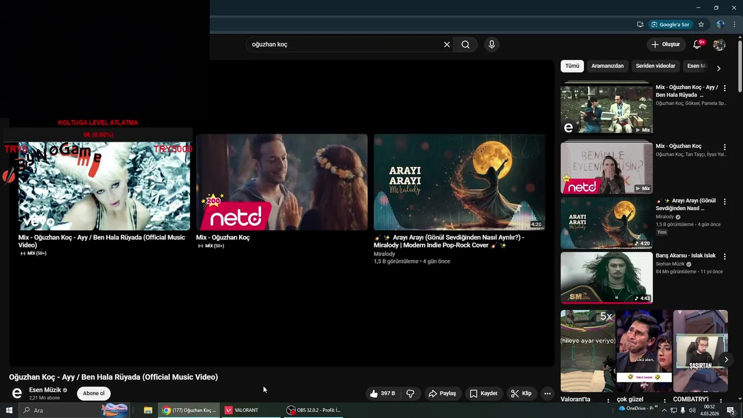Open Chrome's three-dot menu
Screen dimensions: 743x418
point(734,24)
